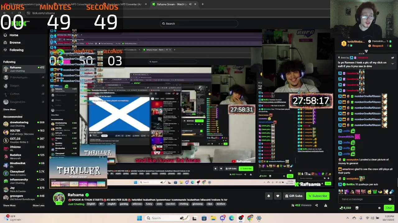This screenshot has width=398, height=223.
Task: Open grossgore recommended channel
Action: (23, 197)
